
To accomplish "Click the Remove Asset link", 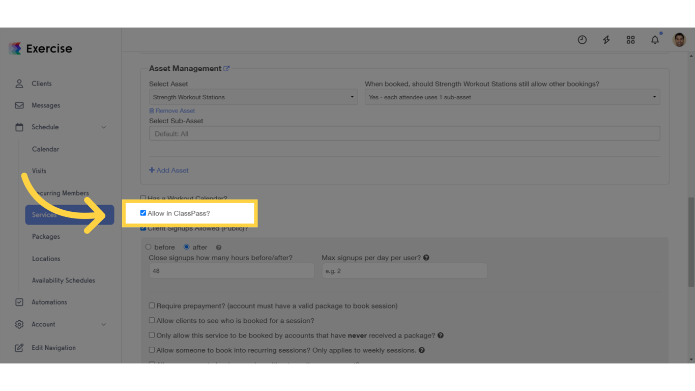I will pos(172,110).
